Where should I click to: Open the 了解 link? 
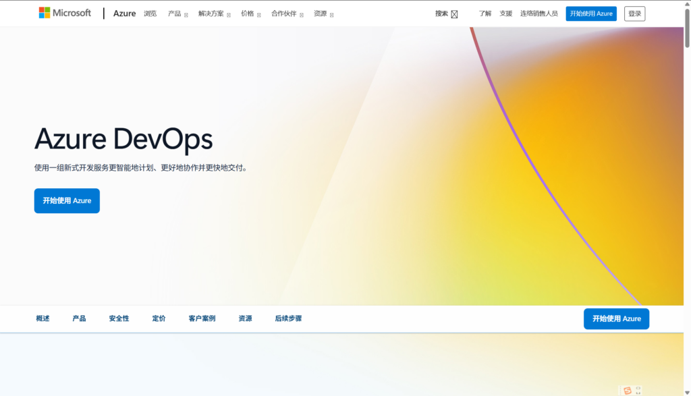pos(485,13)
